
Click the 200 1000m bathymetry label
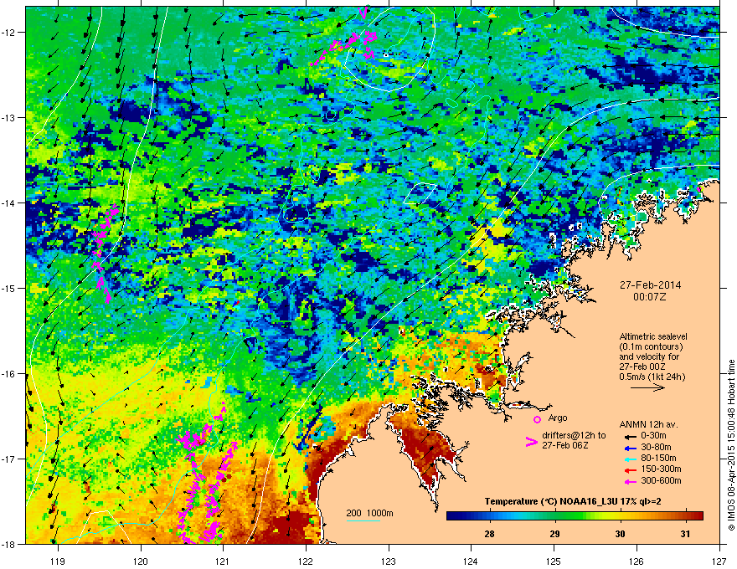[369, 513]
